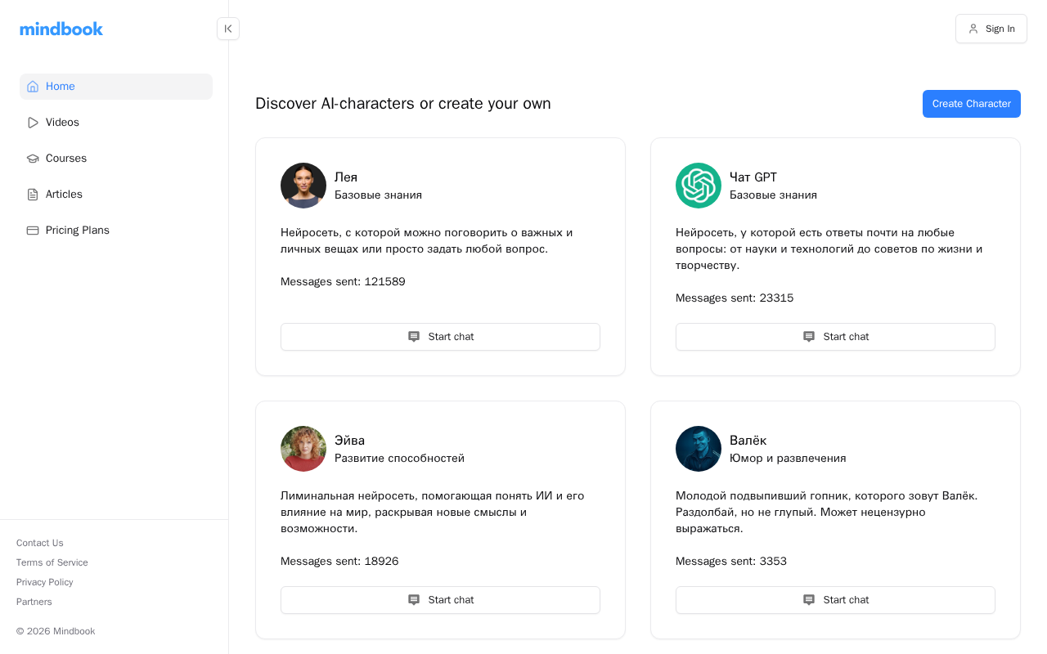
Task: Click the Home icon in the sidebar
Action: [33, 87]
